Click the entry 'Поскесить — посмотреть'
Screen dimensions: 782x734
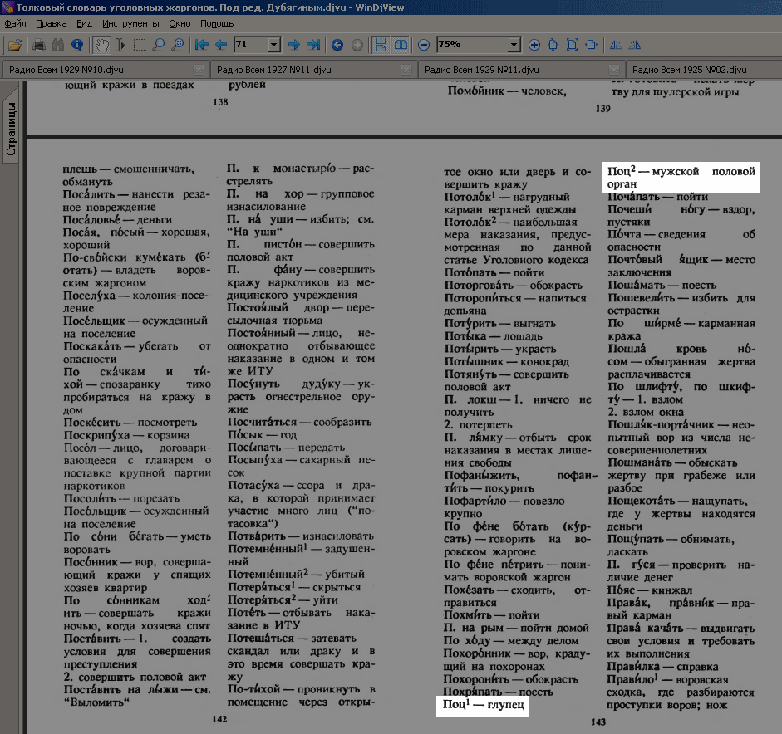130,423
